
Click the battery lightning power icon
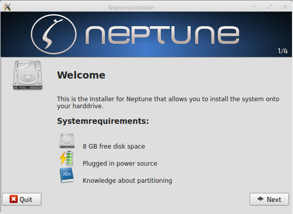point(67,158)
